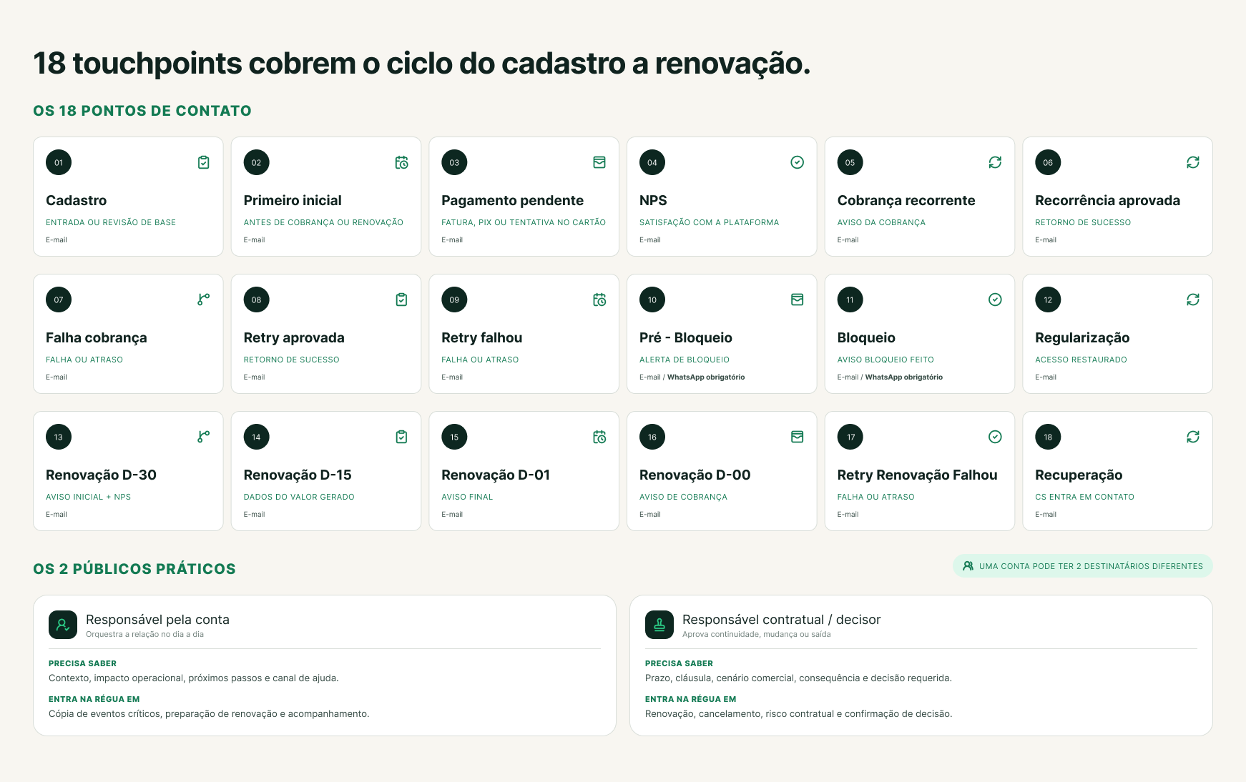Image resolution: width=1246 pixels, height=782 pixels.
Task: Click the number 01 badge on Cadastro
Action: tap(59, 162)
